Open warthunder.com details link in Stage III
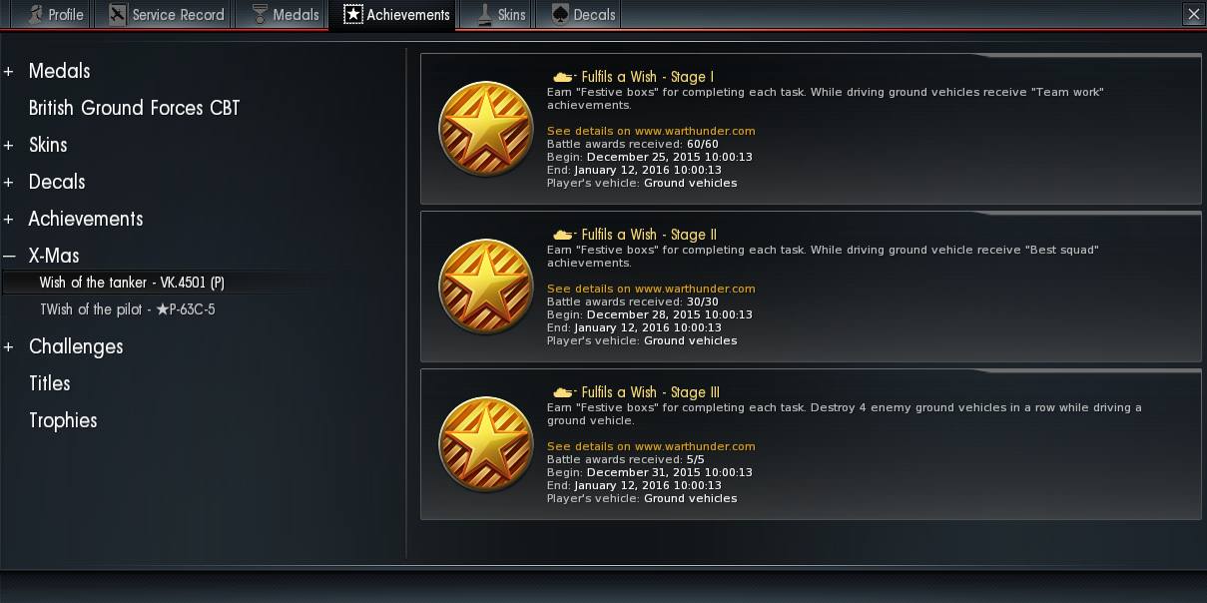The height and width of the screenshot is (603, 1207). click(x=651, y=446)
